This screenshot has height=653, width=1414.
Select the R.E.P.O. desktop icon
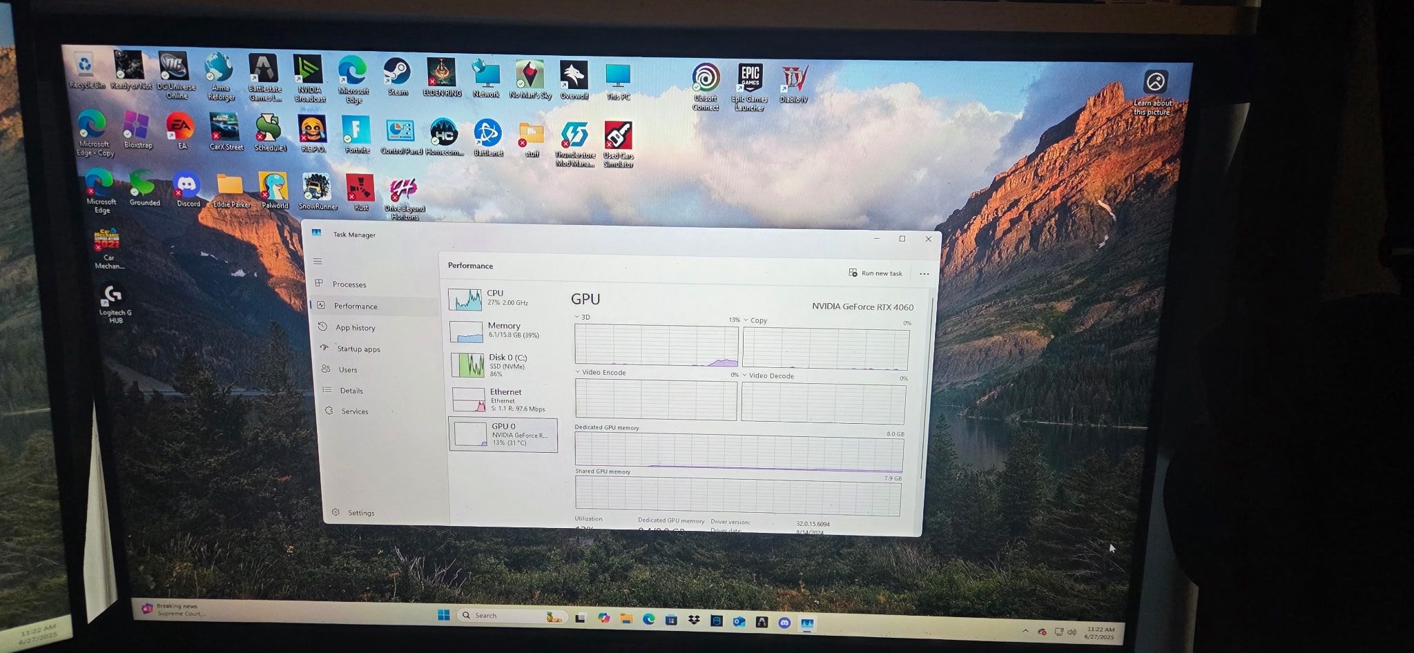coord(313,133)
